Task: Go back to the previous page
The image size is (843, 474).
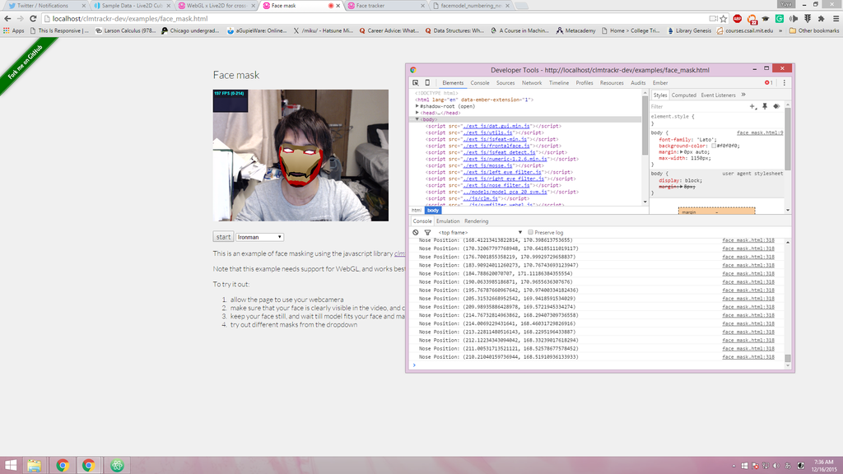Action: (7, 18)
